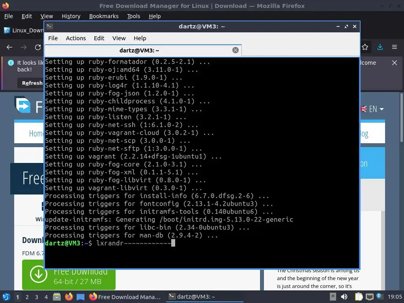Image resolution: width=404 pixels, height=303 pixels.
Task: Click the 'Setting up vagrant (2.2.14+dfsg-1ubuntu1)' terminal line
Action: tap(133, 156)
